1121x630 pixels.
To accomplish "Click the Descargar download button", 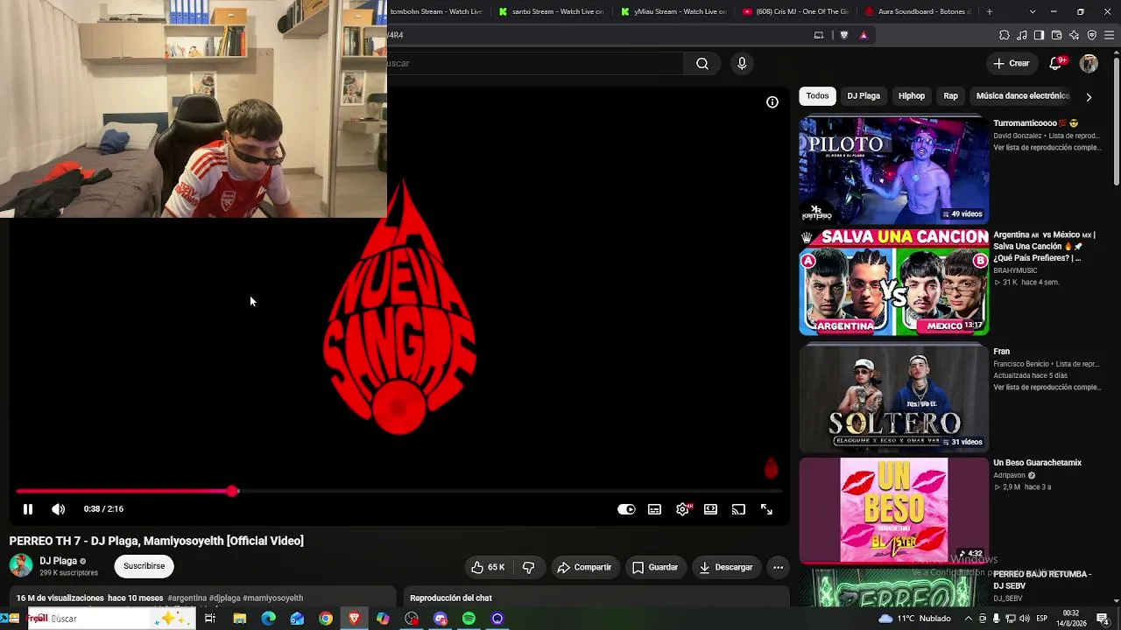I will [x=726, y=567].
